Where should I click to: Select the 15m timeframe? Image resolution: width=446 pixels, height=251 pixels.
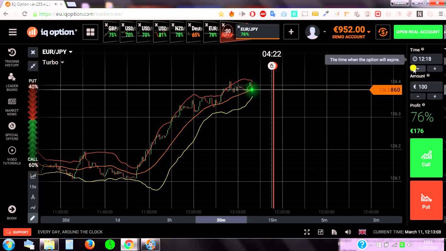tap(272, 220)
